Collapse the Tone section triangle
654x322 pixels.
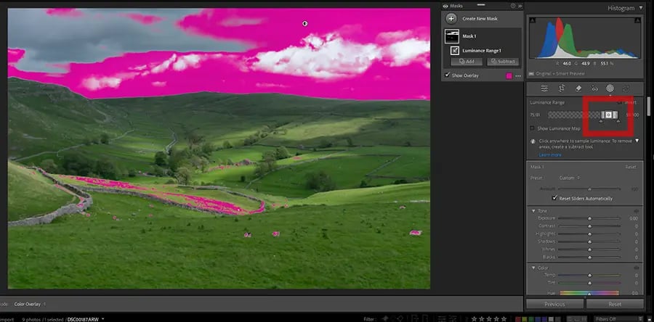pos(533,211)
